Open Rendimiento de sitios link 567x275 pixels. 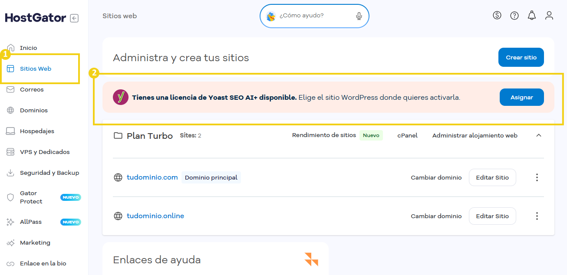point(324,135)
